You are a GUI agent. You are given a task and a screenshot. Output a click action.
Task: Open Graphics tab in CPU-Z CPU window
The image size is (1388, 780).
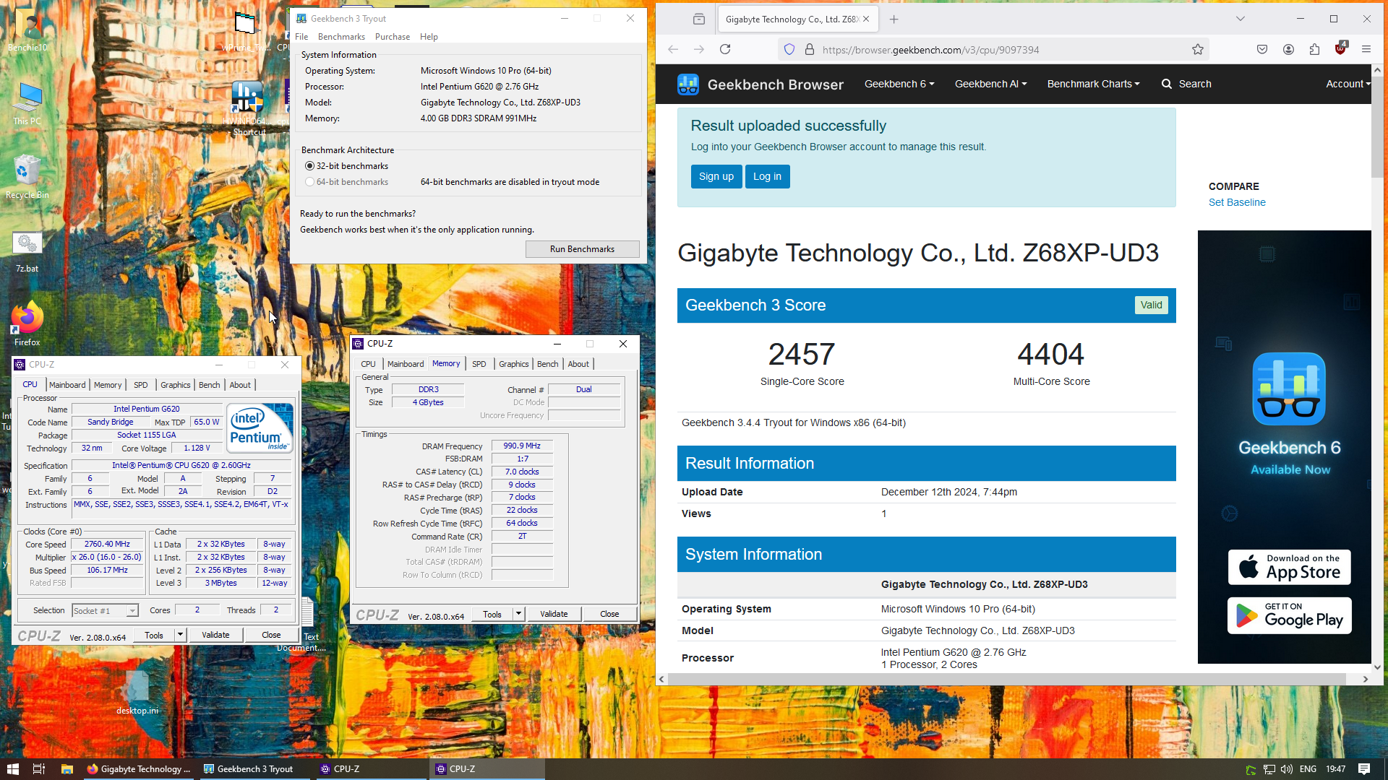pos(175,385)
